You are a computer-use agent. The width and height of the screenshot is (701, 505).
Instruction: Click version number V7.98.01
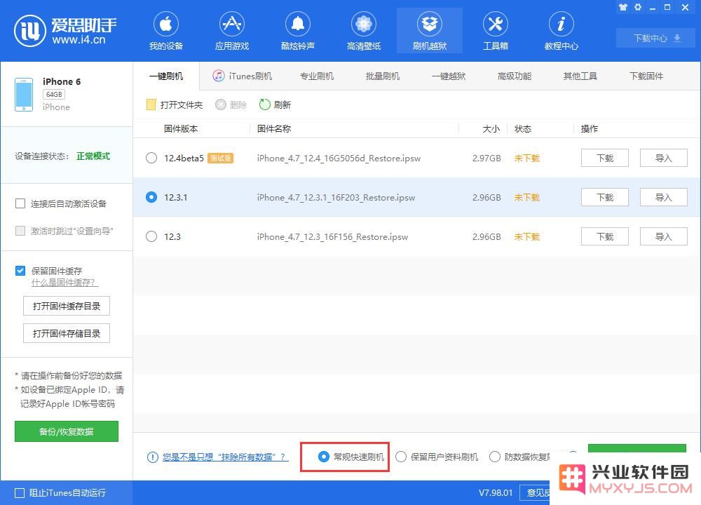496,493
